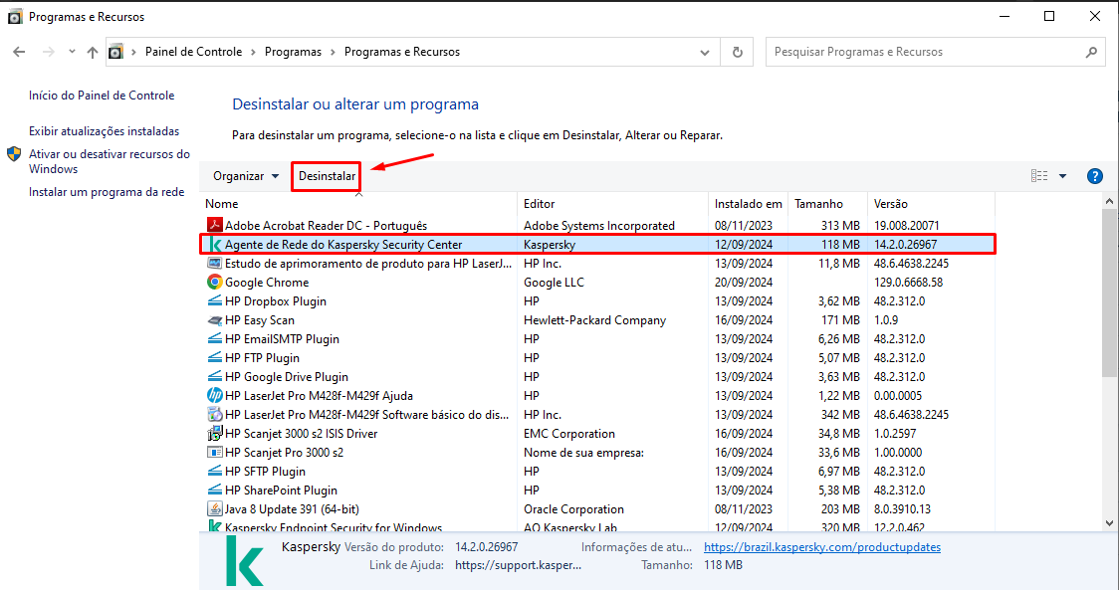This screenshot has height=590, width=1119.
Task: Click the Google Chrome icon in the list
Action: click(x=214, y=282)
